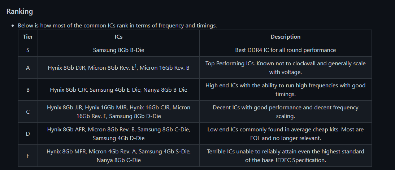The width and height of the screenshot is (395, 170).
Task: Select the B tier cell
Action: tap(28, 90)
